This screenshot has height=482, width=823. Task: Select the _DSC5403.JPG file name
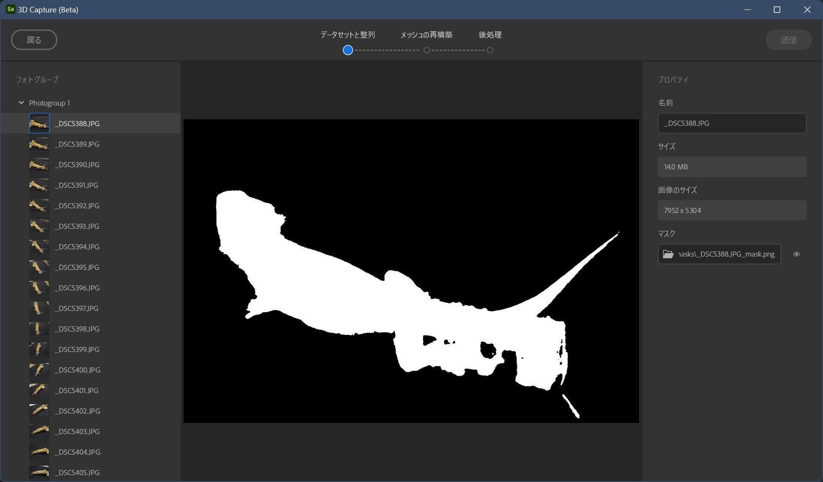click(x=77, y=432)
